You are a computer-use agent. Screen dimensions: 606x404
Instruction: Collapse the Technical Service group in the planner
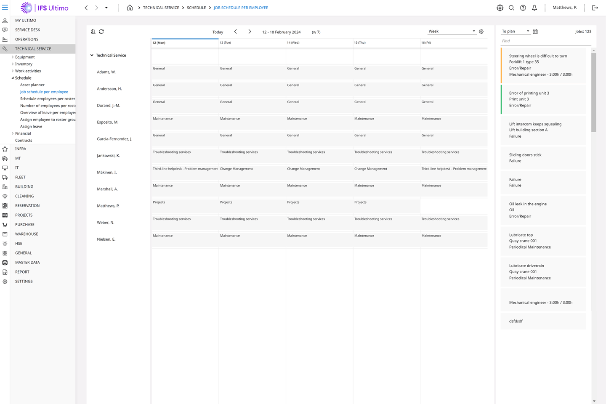[92, 55]
